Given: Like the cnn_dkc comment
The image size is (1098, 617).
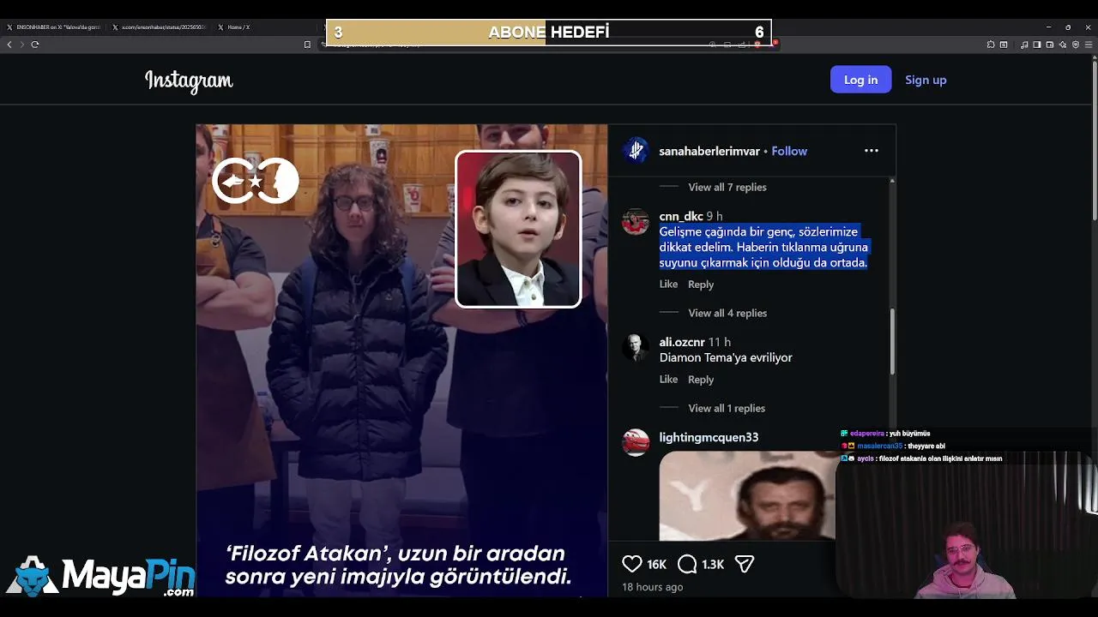Looking at the screenshot, I should coord(668,285).
